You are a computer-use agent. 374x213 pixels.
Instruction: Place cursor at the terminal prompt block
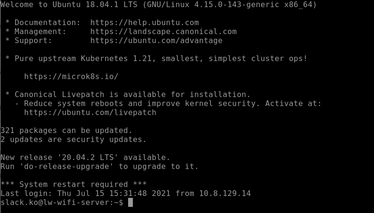(130, 203)
